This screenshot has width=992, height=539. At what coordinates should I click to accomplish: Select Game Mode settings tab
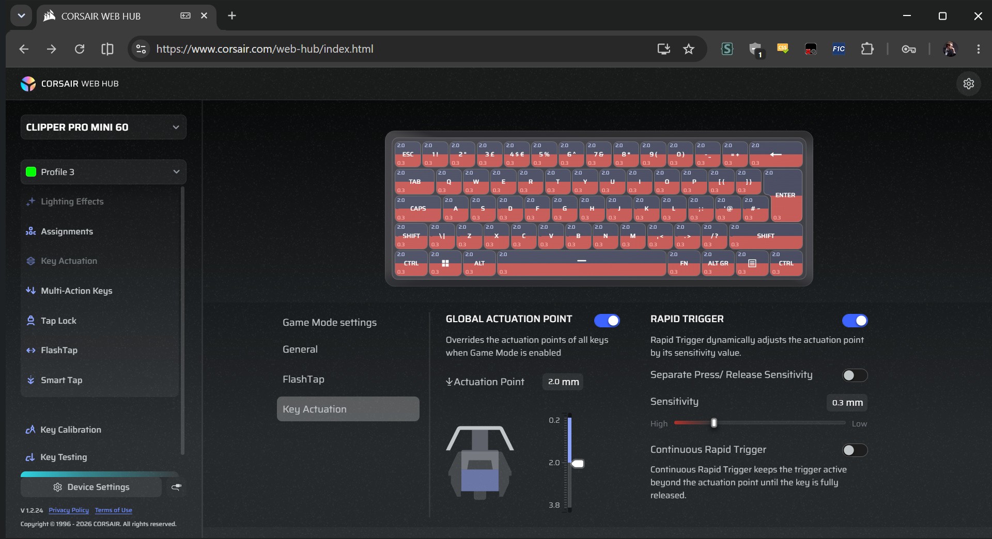330,323
